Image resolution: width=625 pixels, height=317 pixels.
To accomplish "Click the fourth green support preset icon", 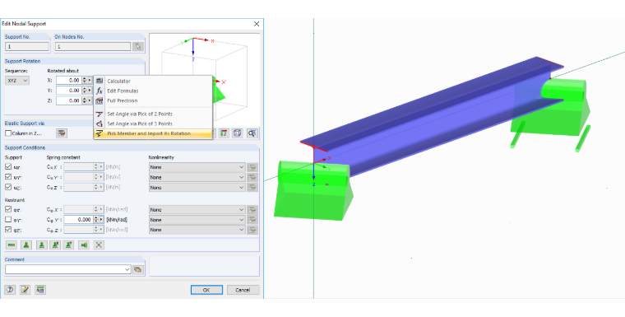I will [x=55, y=245].
